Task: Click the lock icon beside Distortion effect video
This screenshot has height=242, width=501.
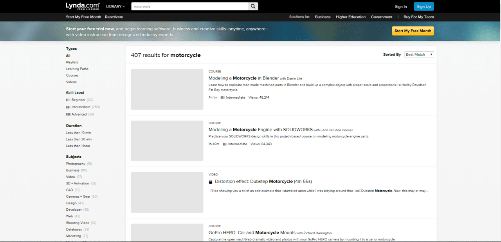Action: (x=211, y=182)
